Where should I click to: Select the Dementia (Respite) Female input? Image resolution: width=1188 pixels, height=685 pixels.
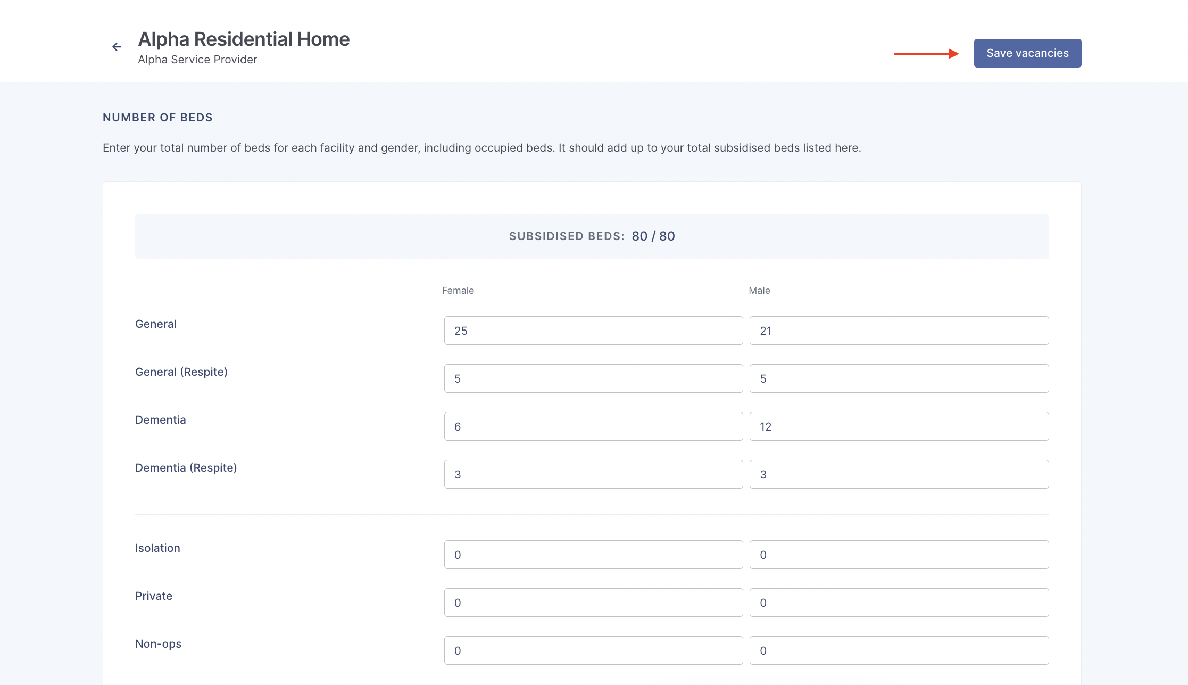593,474
